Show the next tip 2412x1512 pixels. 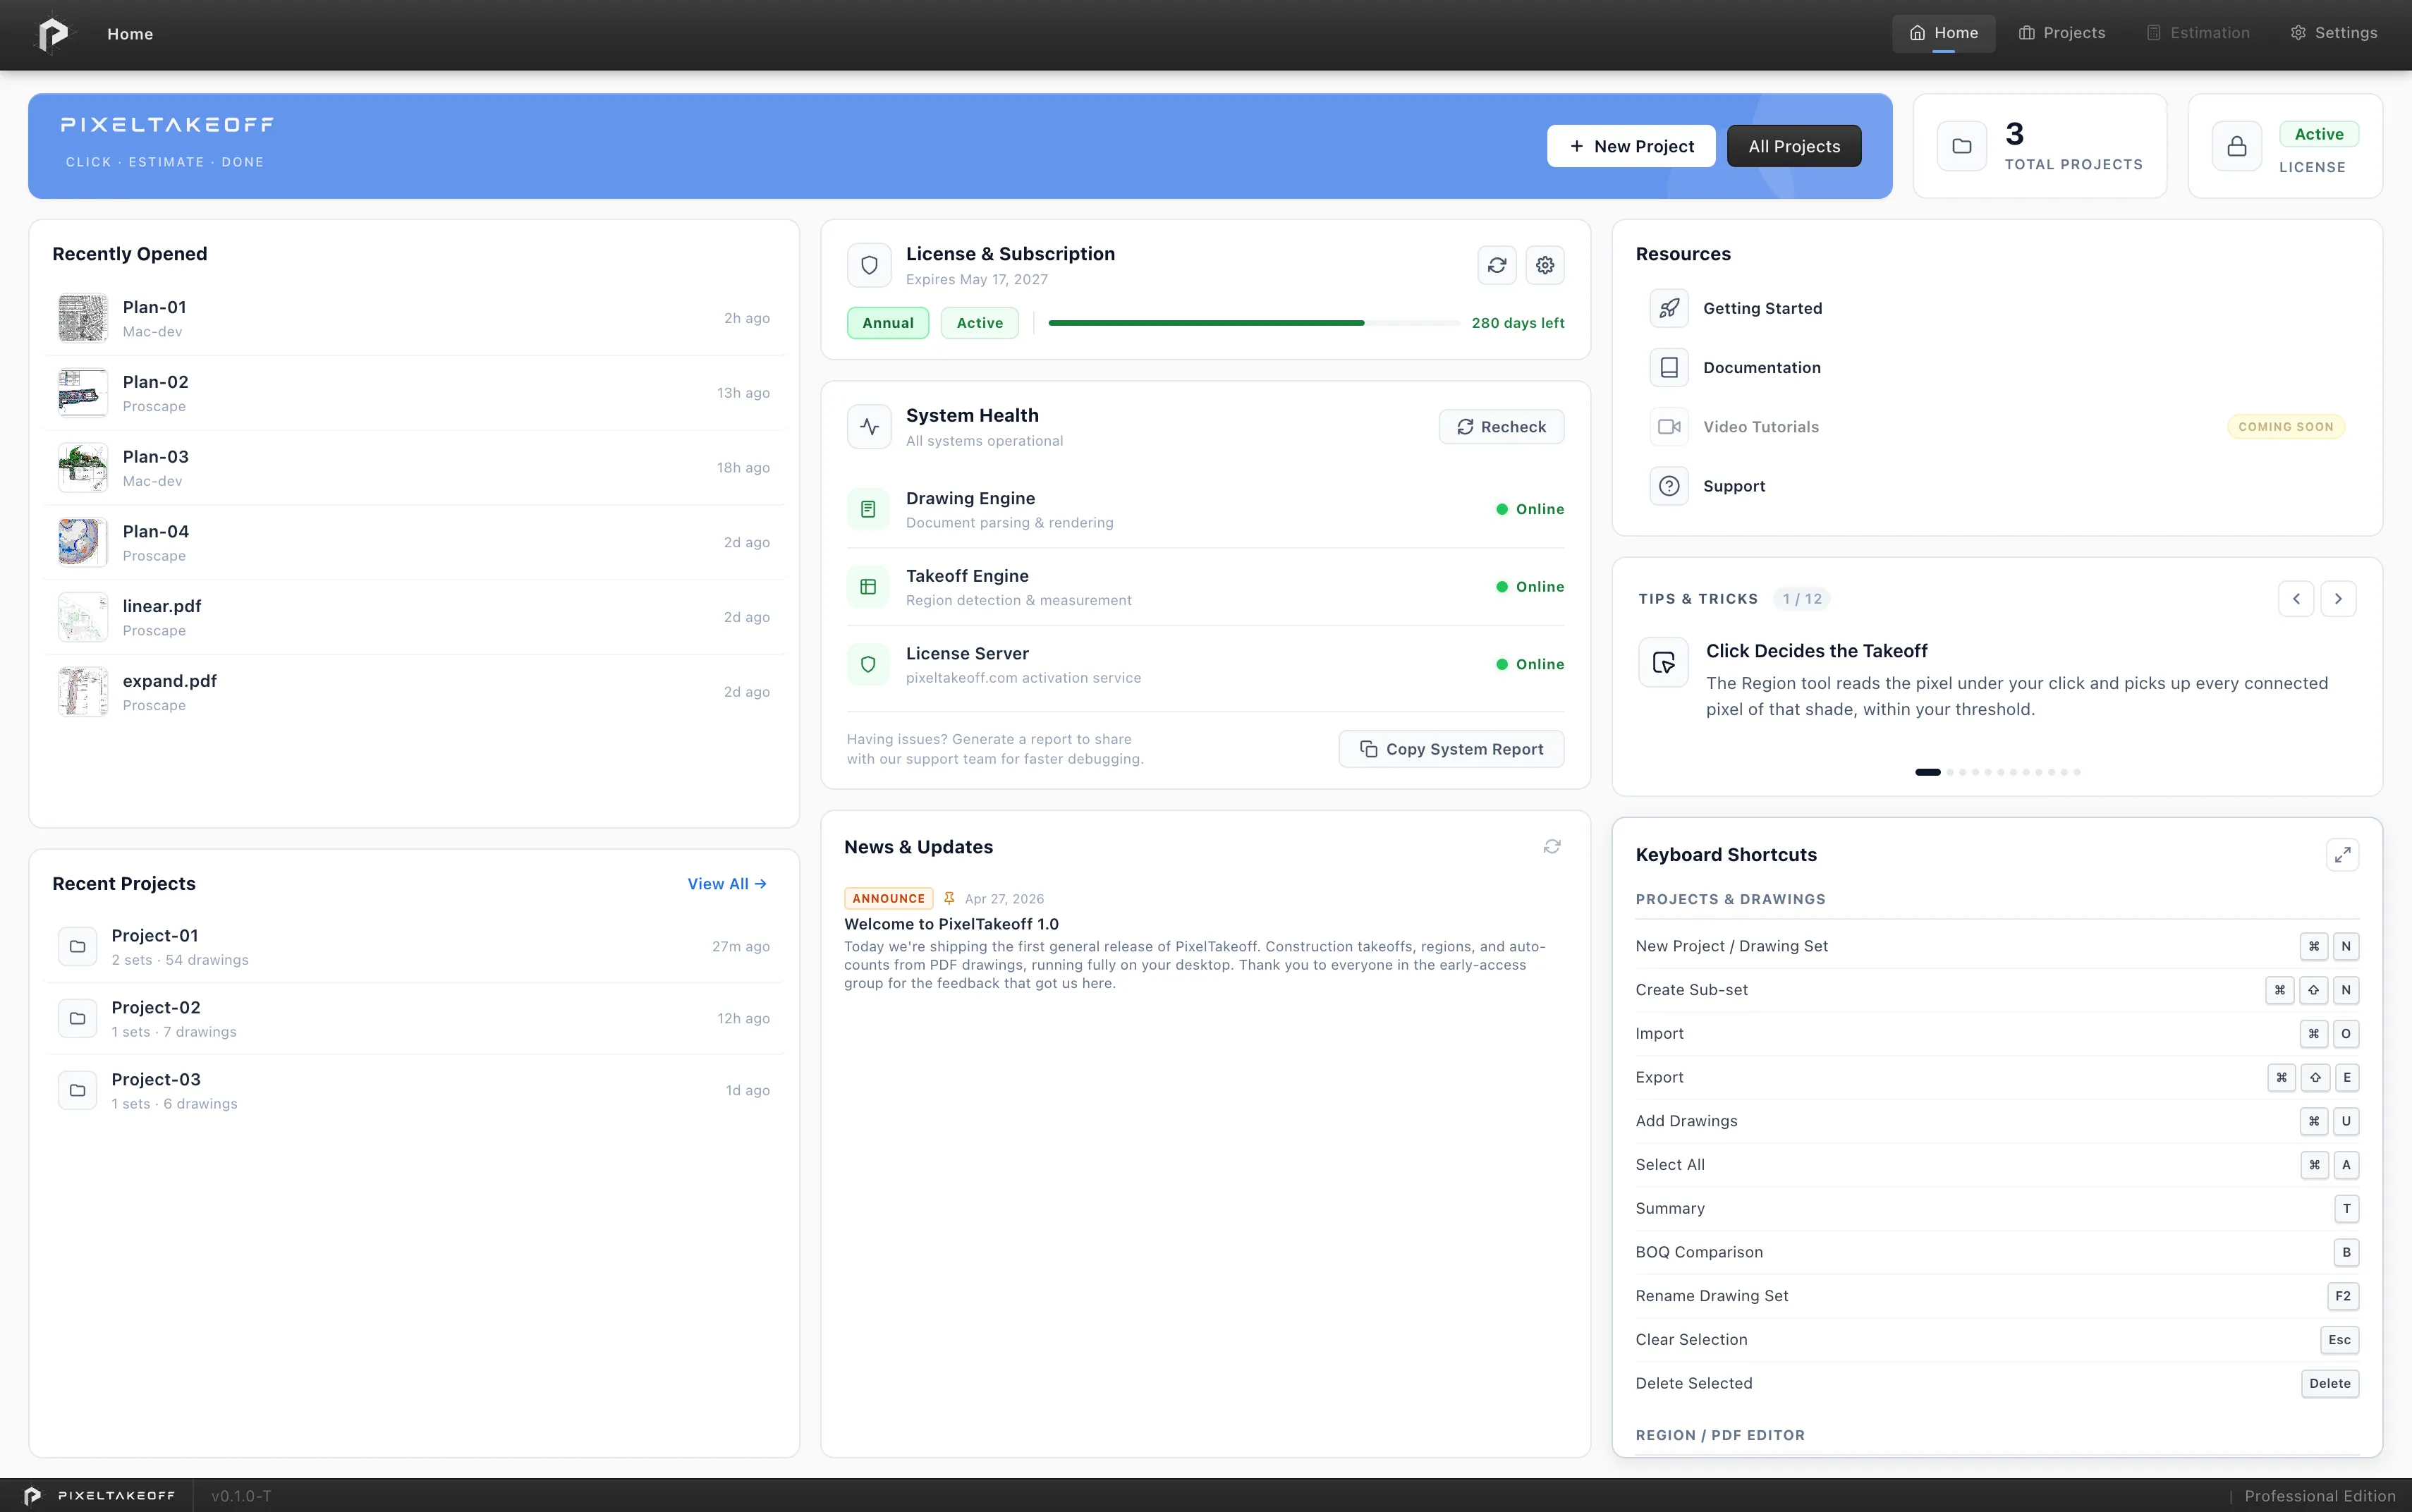[2338, 599]
